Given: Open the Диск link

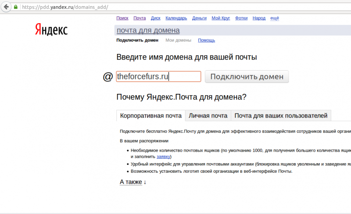Looking at the screenshot, I should (156, 18).
